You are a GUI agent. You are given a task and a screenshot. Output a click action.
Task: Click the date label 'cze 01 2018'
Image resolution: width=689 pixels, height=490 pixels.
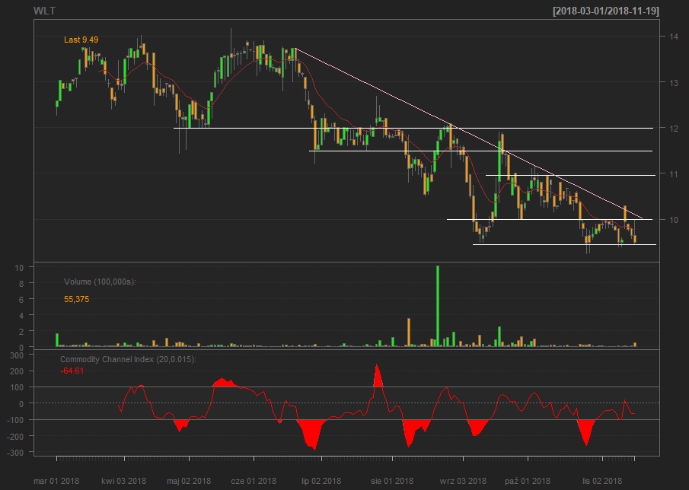click(x=254, y=481)
